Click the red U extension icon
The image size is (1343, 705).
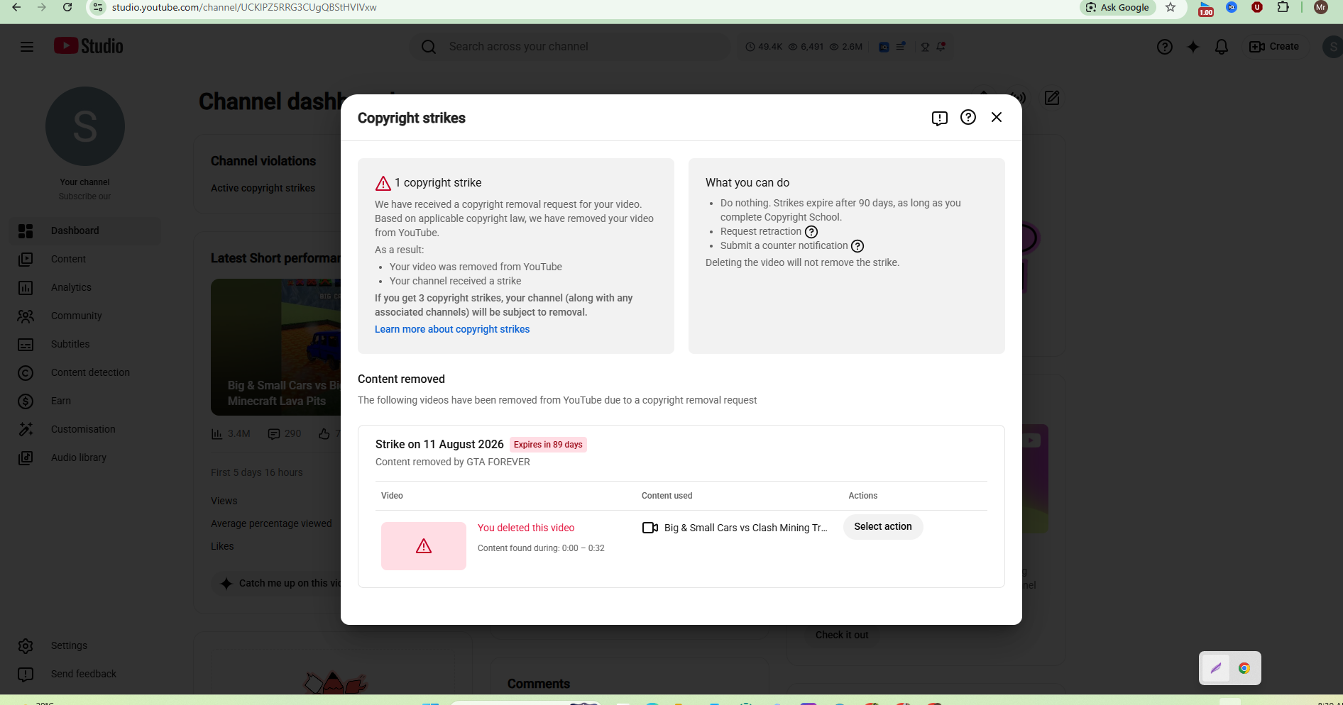1257,7
